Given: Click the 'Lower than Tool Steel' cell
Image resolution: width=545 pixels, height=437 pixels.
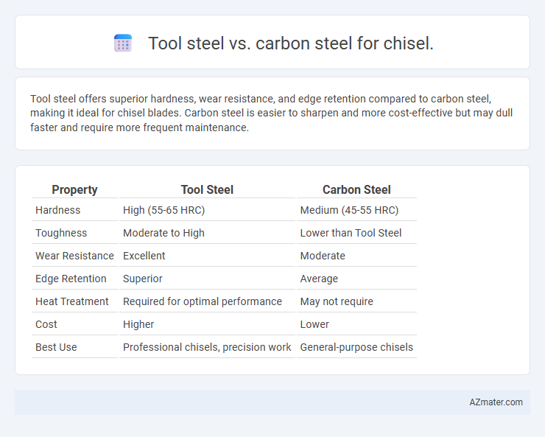Looking at the screenshot, I should [x=351, y=233].
